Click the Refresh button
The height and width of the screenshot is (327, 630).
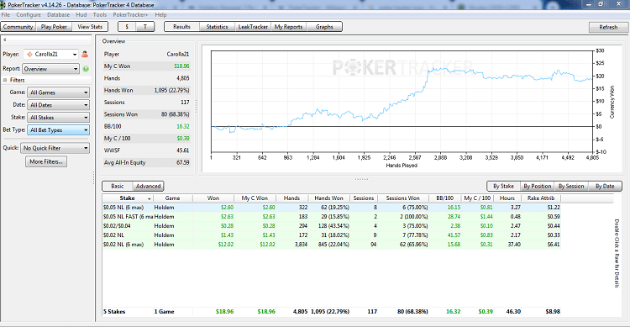point(608,27)
